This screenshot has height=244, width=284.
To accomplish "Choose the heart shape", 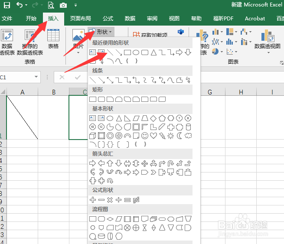I will click(153, 136).
